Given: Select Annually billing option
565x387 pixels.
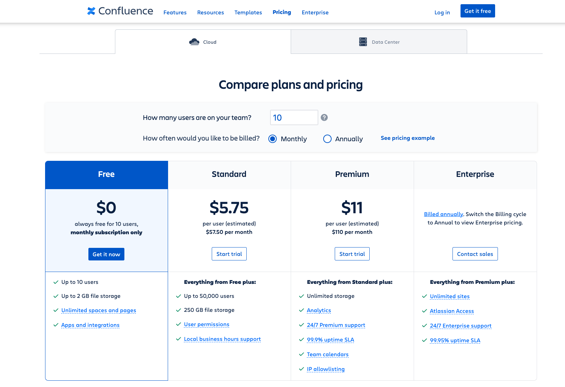Looking at the screenshot, I should tap(327, 139).
